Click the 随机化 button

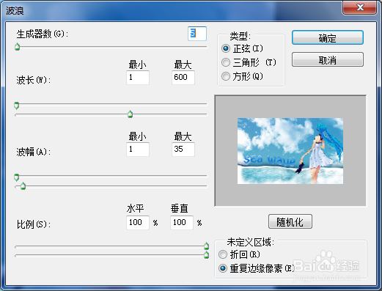point(290,221)
